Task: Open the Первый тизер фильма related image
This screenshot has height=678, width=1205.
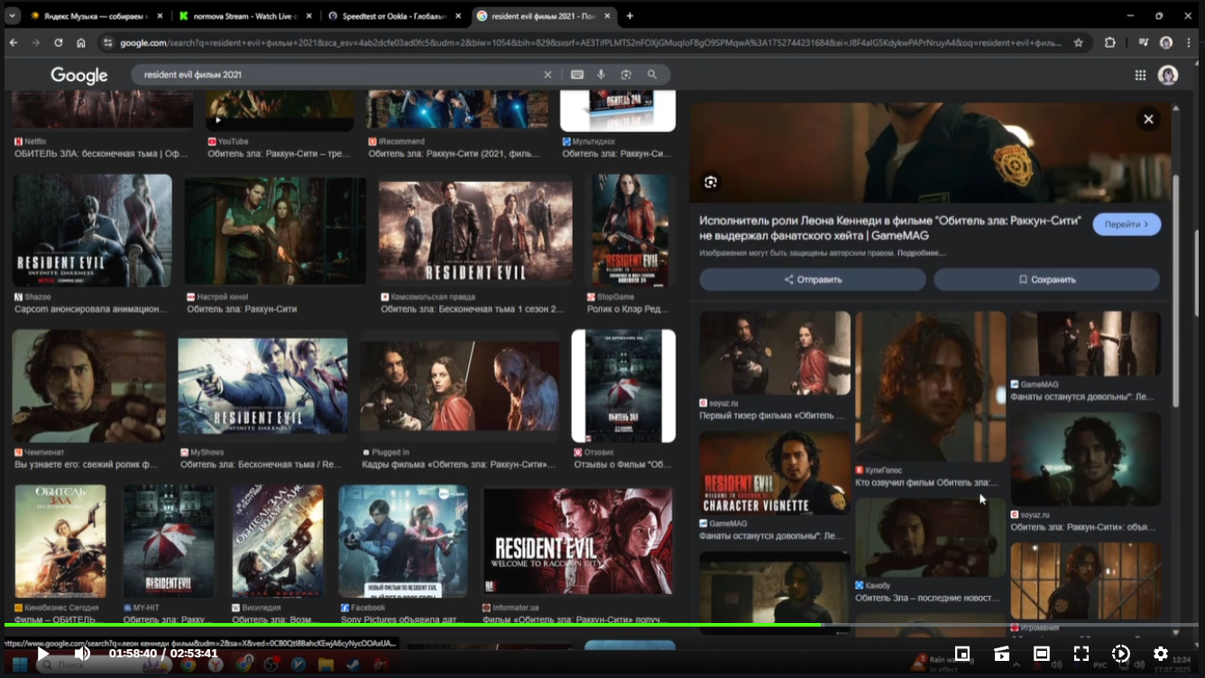Action: pyautogui.click(x=775, y=353)
